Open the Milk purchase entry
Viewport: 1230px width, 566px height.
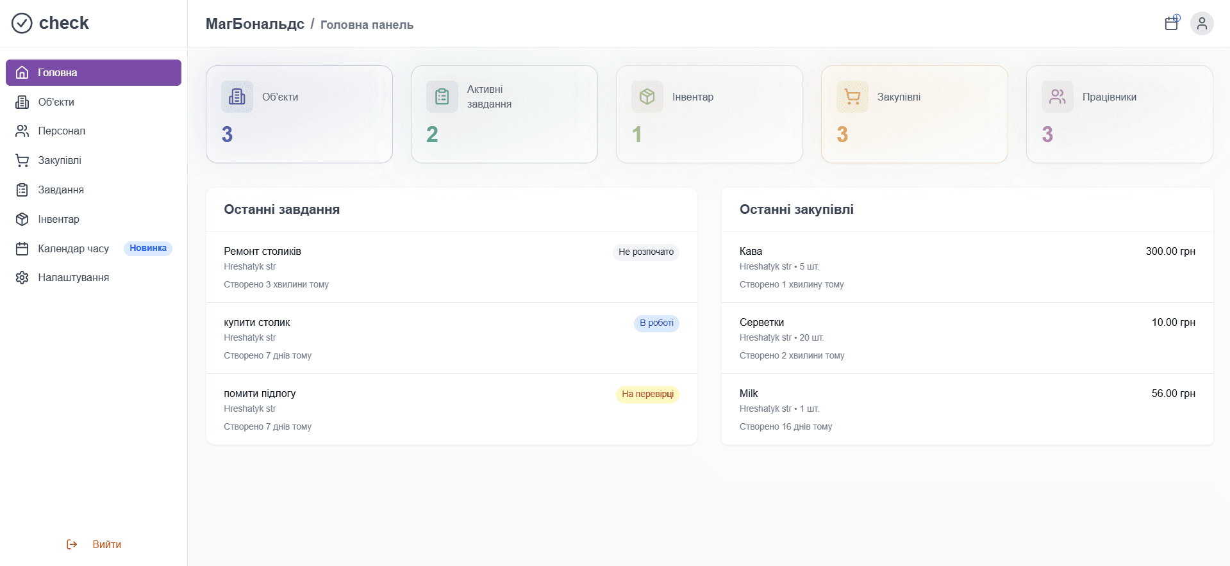(x=967, y=409)
